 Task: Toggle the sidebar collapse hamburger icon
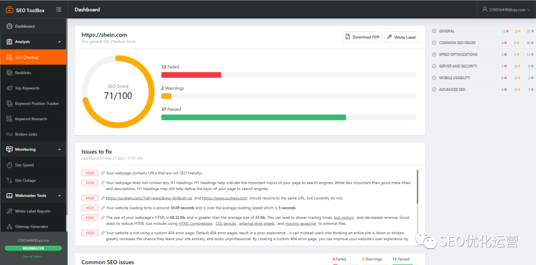[59, 9]
